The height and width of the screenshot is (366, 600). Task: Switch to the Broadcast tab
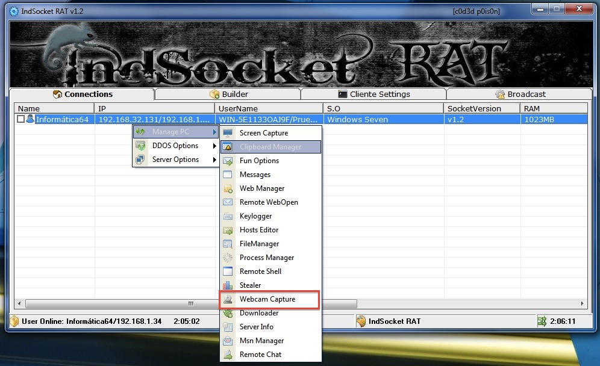click(x=520, y=94)
